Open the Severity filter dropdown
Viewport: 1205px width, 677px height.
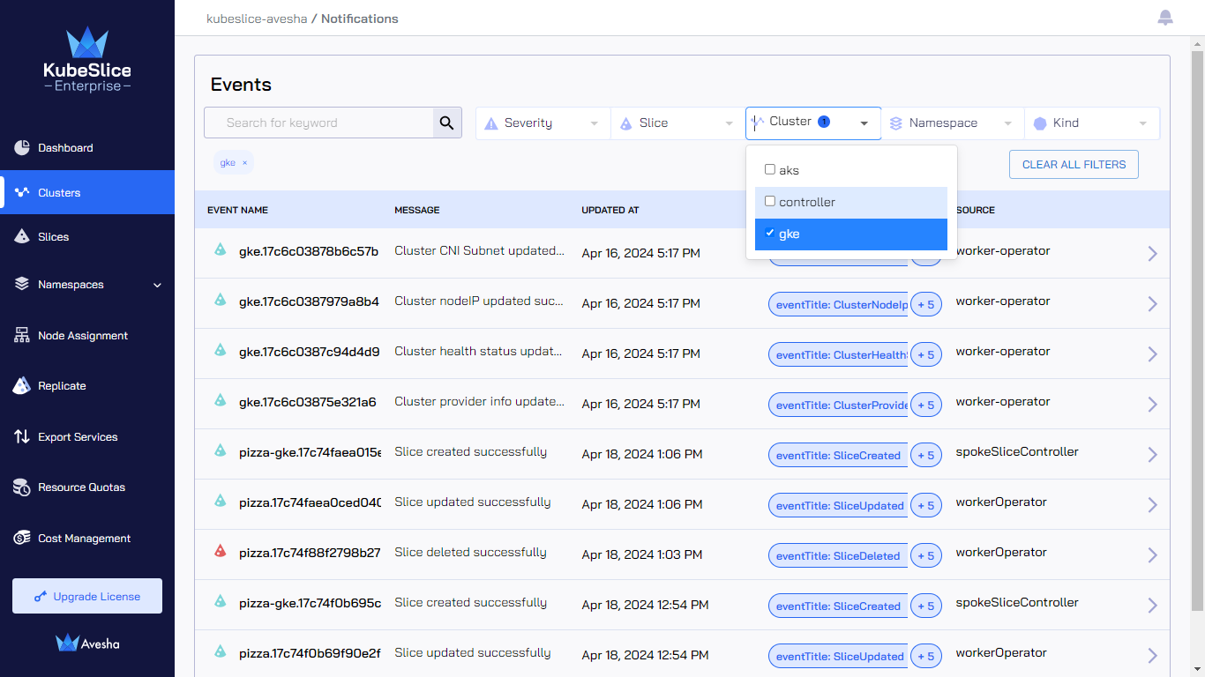pos(543,123)
